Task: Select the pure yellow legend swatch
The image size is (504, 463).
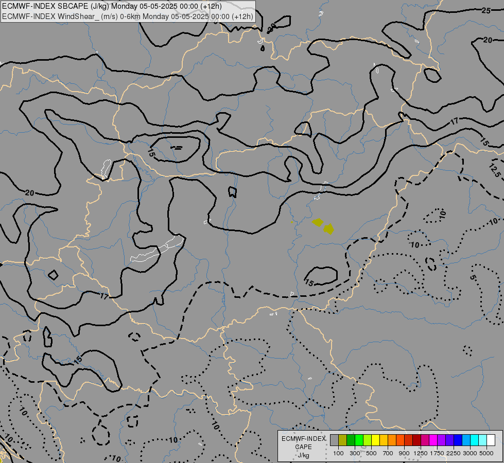Action: pos(375,440)
